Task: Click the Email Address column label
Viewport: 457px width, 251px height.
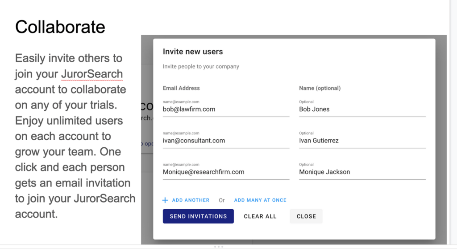Action: point(181,88)
